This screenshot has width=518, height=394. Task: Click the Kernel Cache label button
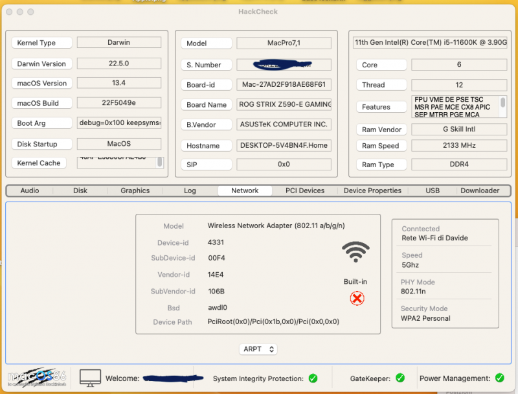click(39, 163)
